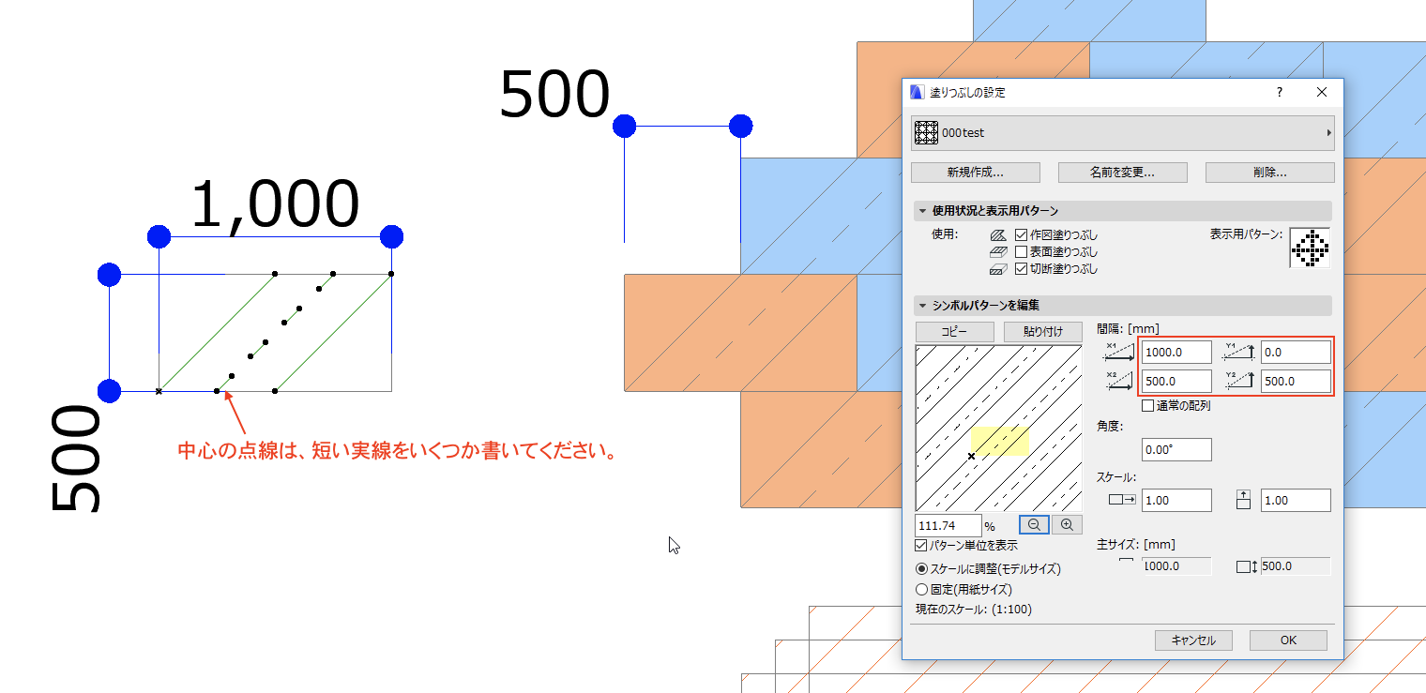Click the 000test fill pattern icon
This screenshot has width=1426, height=693.
(x=926, y=133)
